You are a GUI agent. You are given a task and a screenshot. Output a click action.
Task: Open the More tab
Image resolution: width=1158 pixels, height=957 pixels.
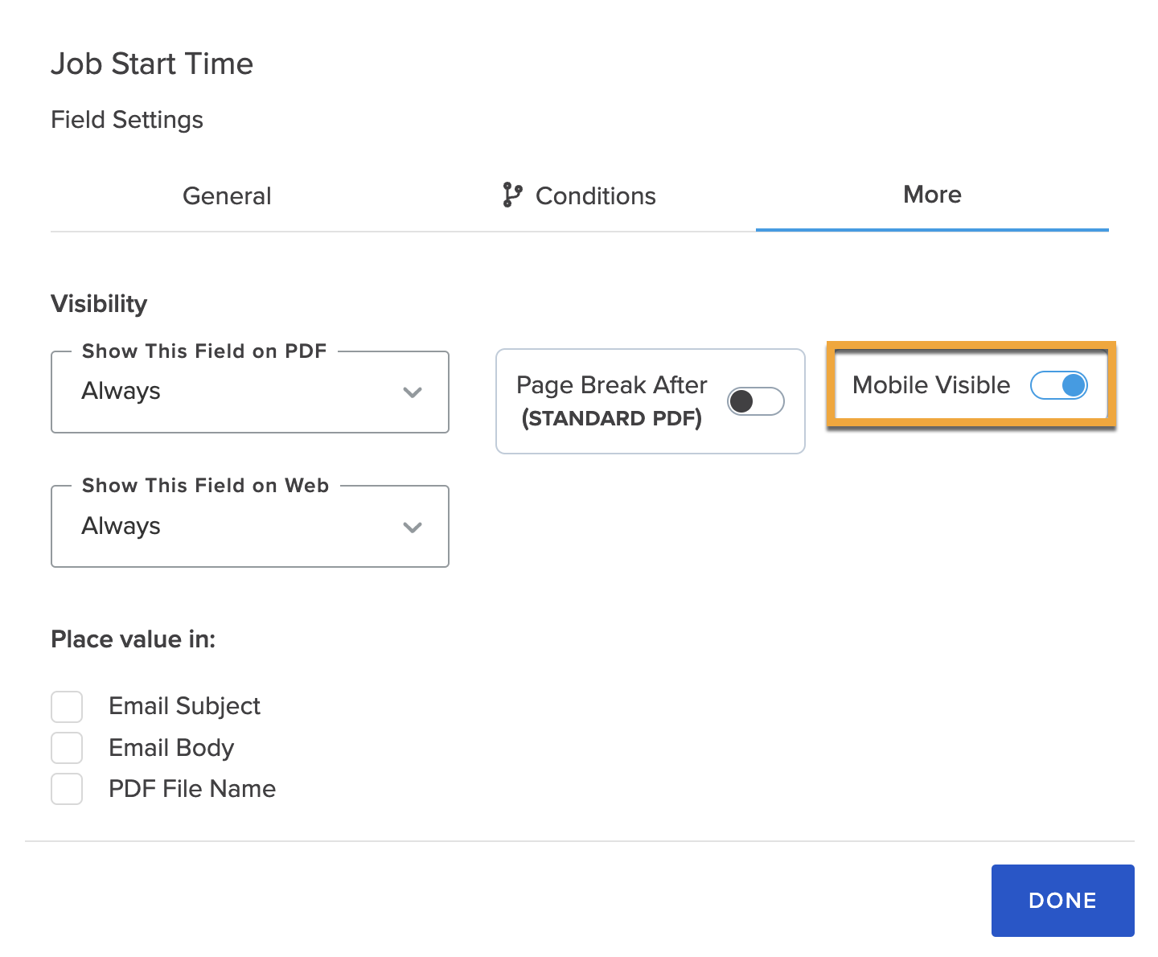coord(931,195)
